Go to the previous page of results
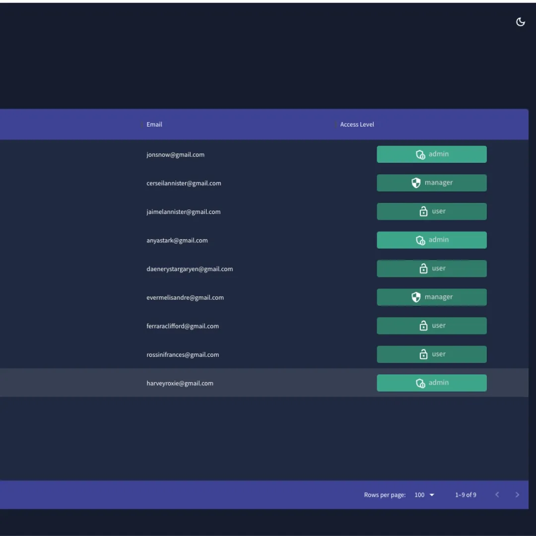The width and height of the screenshot is (536, 536). point(497,495)
